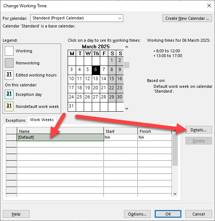Click the March 2025 month title

[x=96, y=46]
